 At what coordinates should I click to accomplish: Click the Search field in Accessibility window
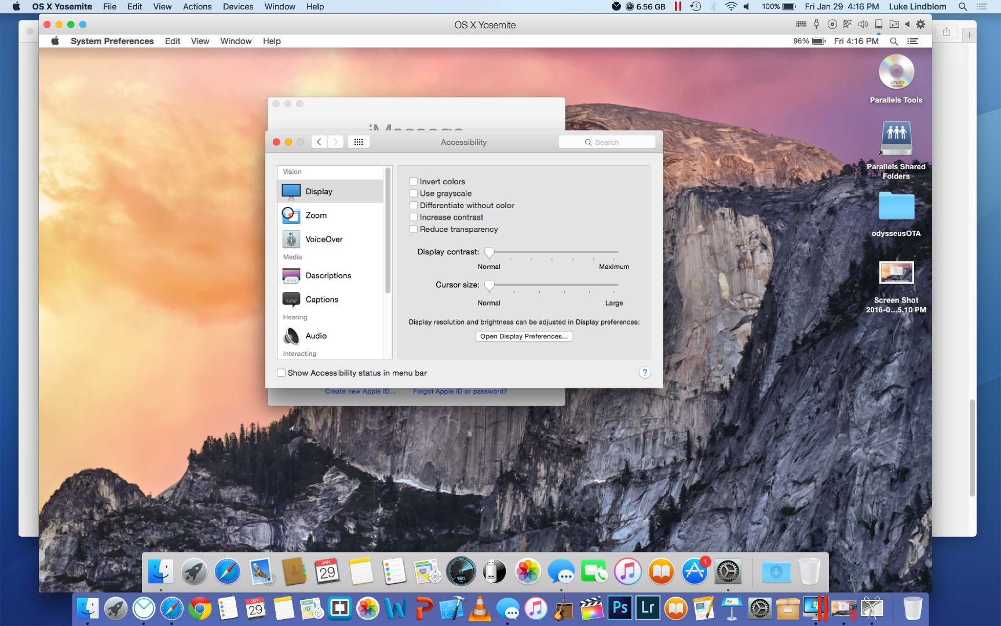[x=607, y=142]
